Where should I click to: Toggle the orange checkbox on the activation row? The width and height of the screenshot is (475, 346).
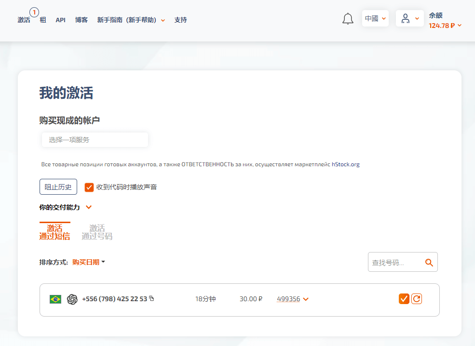[404, 299]
